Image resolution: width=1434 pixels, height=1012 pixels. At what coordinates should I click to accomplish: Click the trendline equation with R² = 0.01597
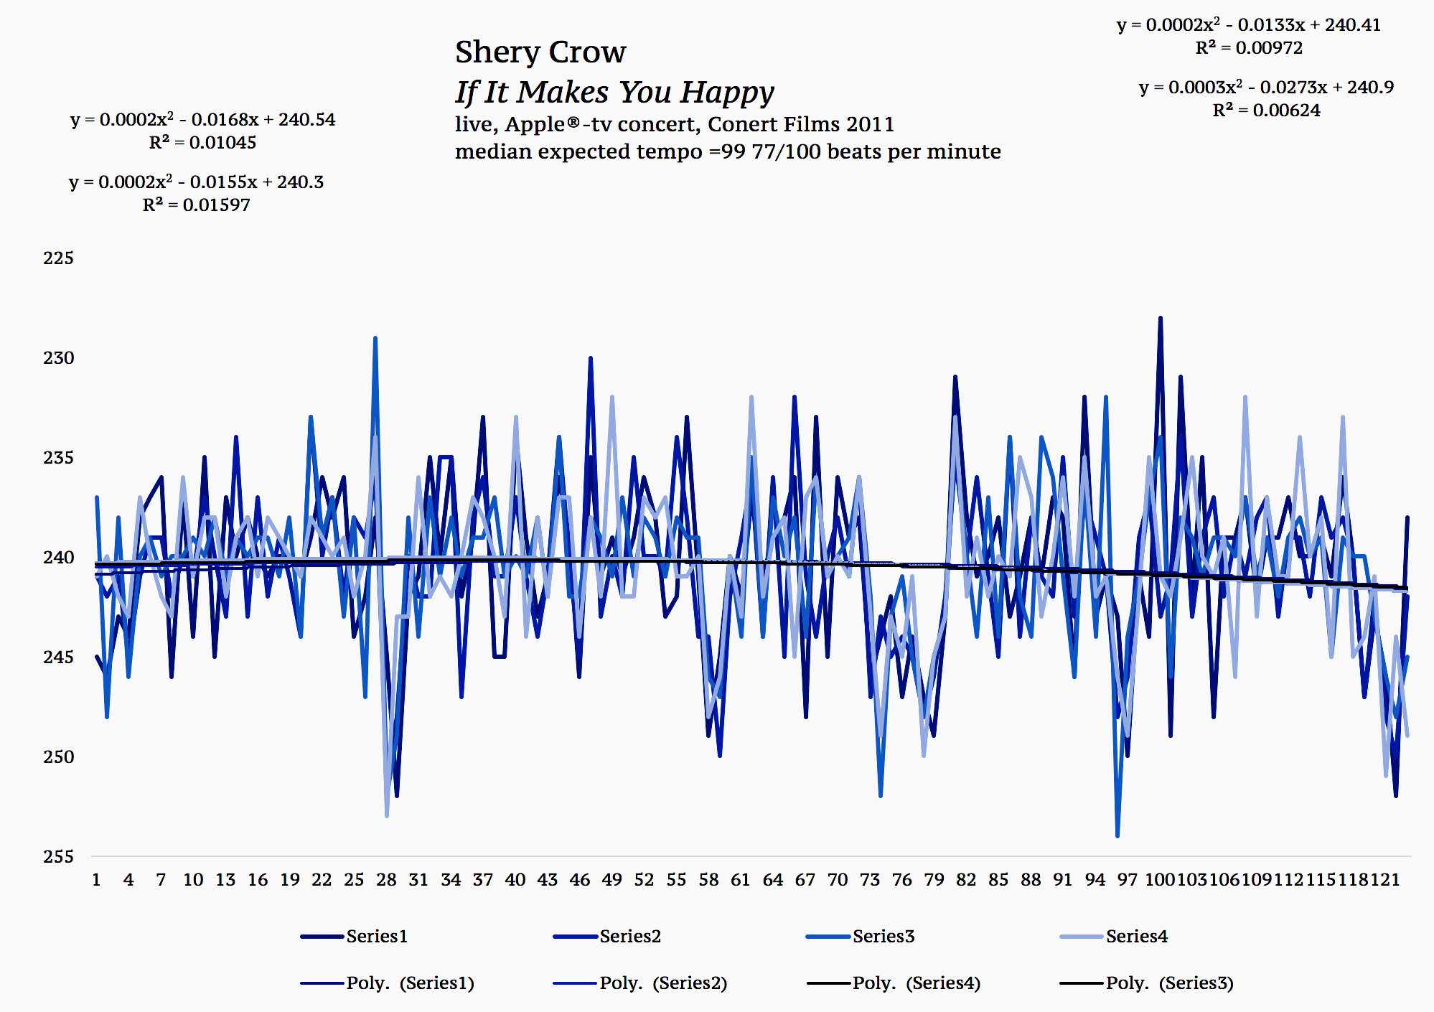coord(196,193)
